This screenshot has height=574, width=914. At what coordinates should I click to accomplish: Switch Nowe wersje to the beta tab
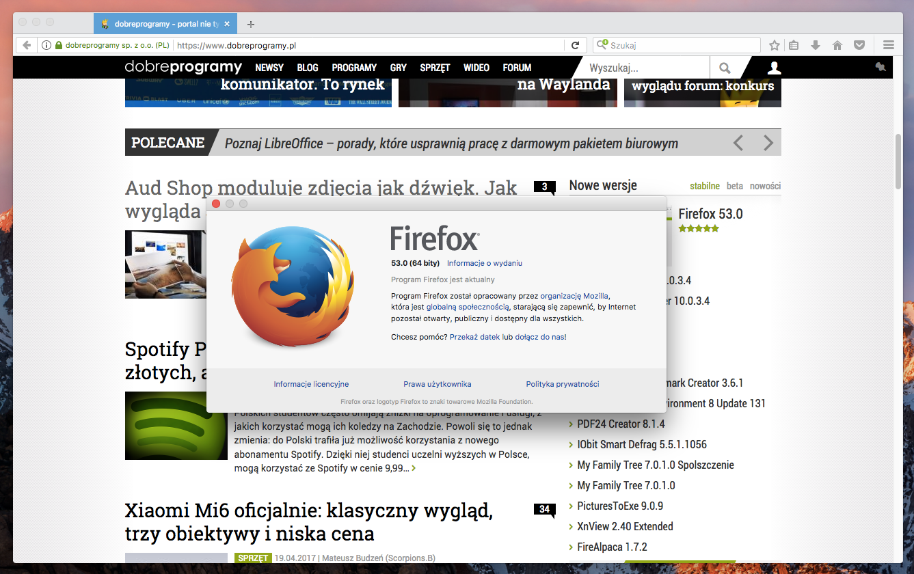(x=735, y=186)
